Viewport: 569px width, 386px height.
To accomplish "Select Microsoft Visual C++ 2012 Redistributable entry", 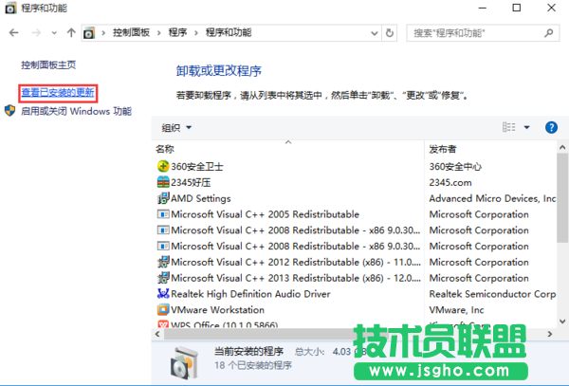I will coord(296,262).
